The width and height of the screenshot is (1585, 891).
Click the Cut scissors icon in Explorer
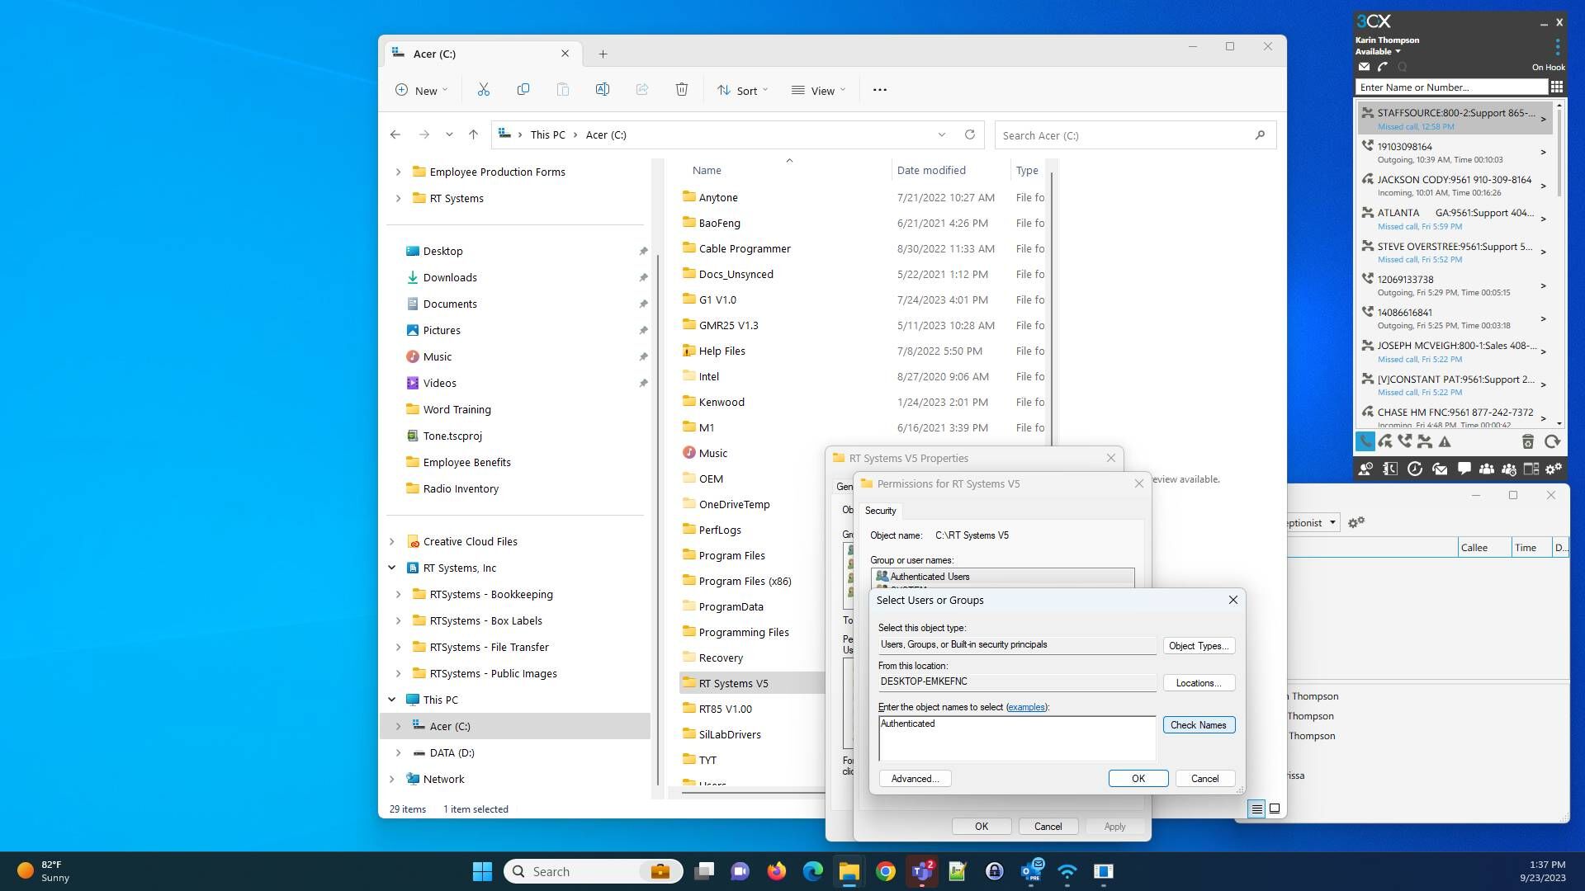pos(484,90)
